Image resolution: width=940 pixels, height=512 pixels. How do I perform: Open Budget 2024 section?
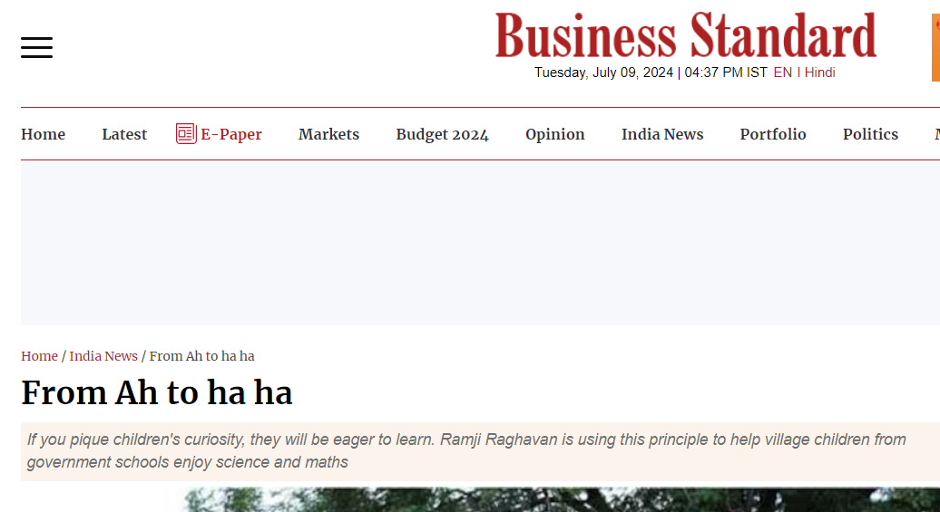(443, 134)
